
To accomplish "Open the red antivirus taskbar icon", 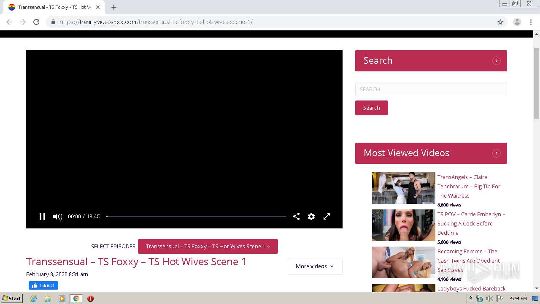I will 90,299.
